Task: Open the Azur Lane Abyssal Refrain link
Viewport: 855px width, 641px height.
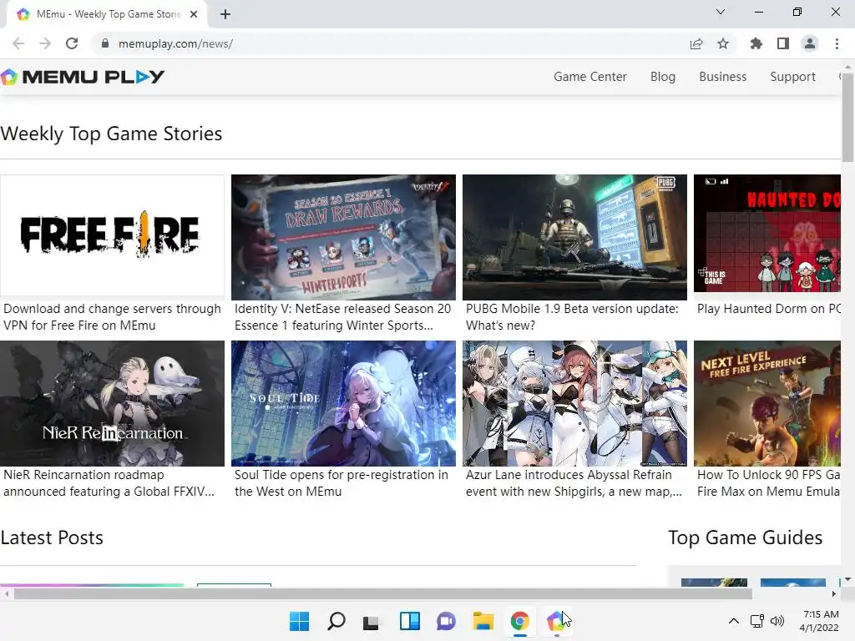Action: (x=574, y=483)
